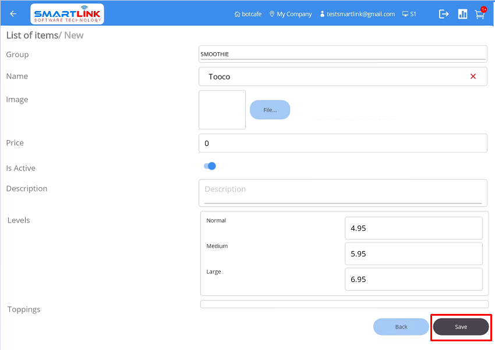
Task: Click the botcafe home icon
Action: [x=237, y=14]
